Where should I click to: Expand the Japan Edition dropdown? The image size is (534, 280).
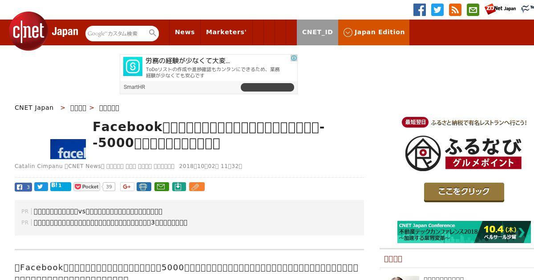[374, 32]
